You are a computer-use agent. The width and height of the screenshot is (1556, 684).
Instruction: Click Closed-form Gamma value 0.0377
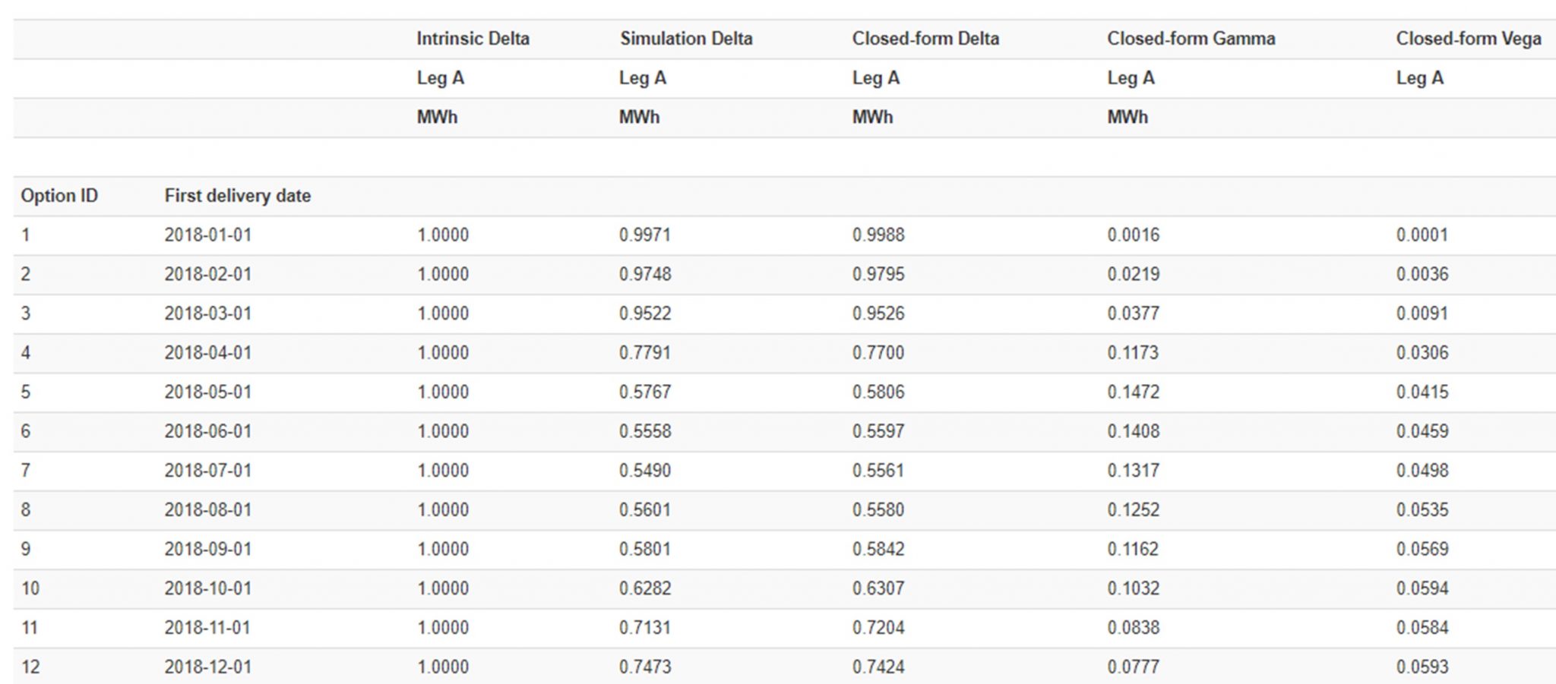1134,314
